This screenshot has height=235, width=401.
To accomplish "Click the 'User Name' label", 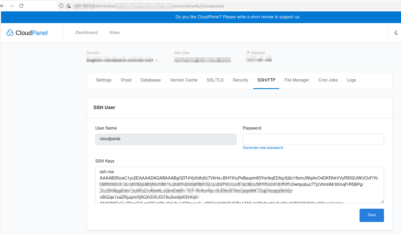I will pos(106,128).
